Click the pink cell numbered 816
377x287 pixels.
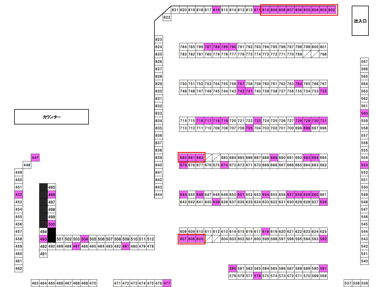pos(216,10)
